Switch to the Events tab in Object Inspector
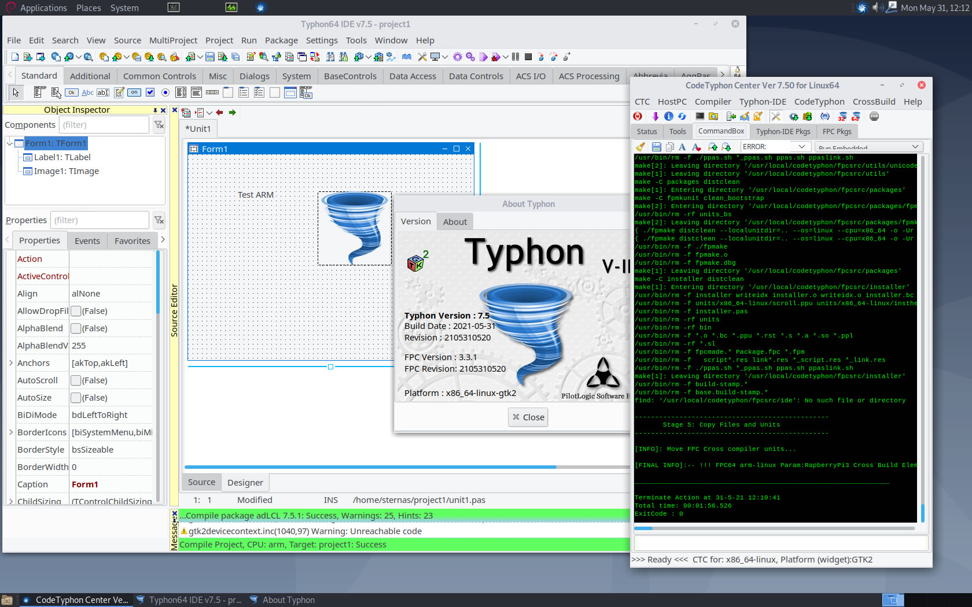 point(87,241)
